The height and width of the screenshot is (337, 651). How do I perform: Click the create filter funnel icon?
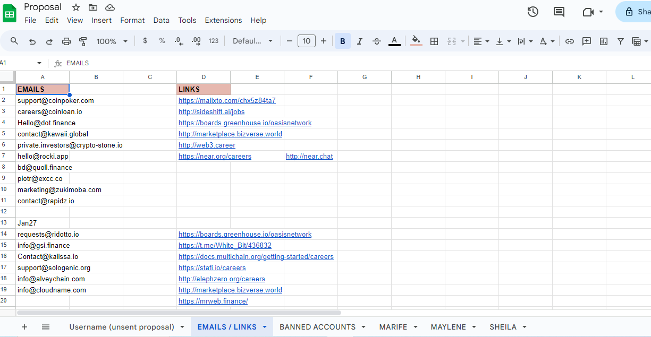click(x=620, y=41)
